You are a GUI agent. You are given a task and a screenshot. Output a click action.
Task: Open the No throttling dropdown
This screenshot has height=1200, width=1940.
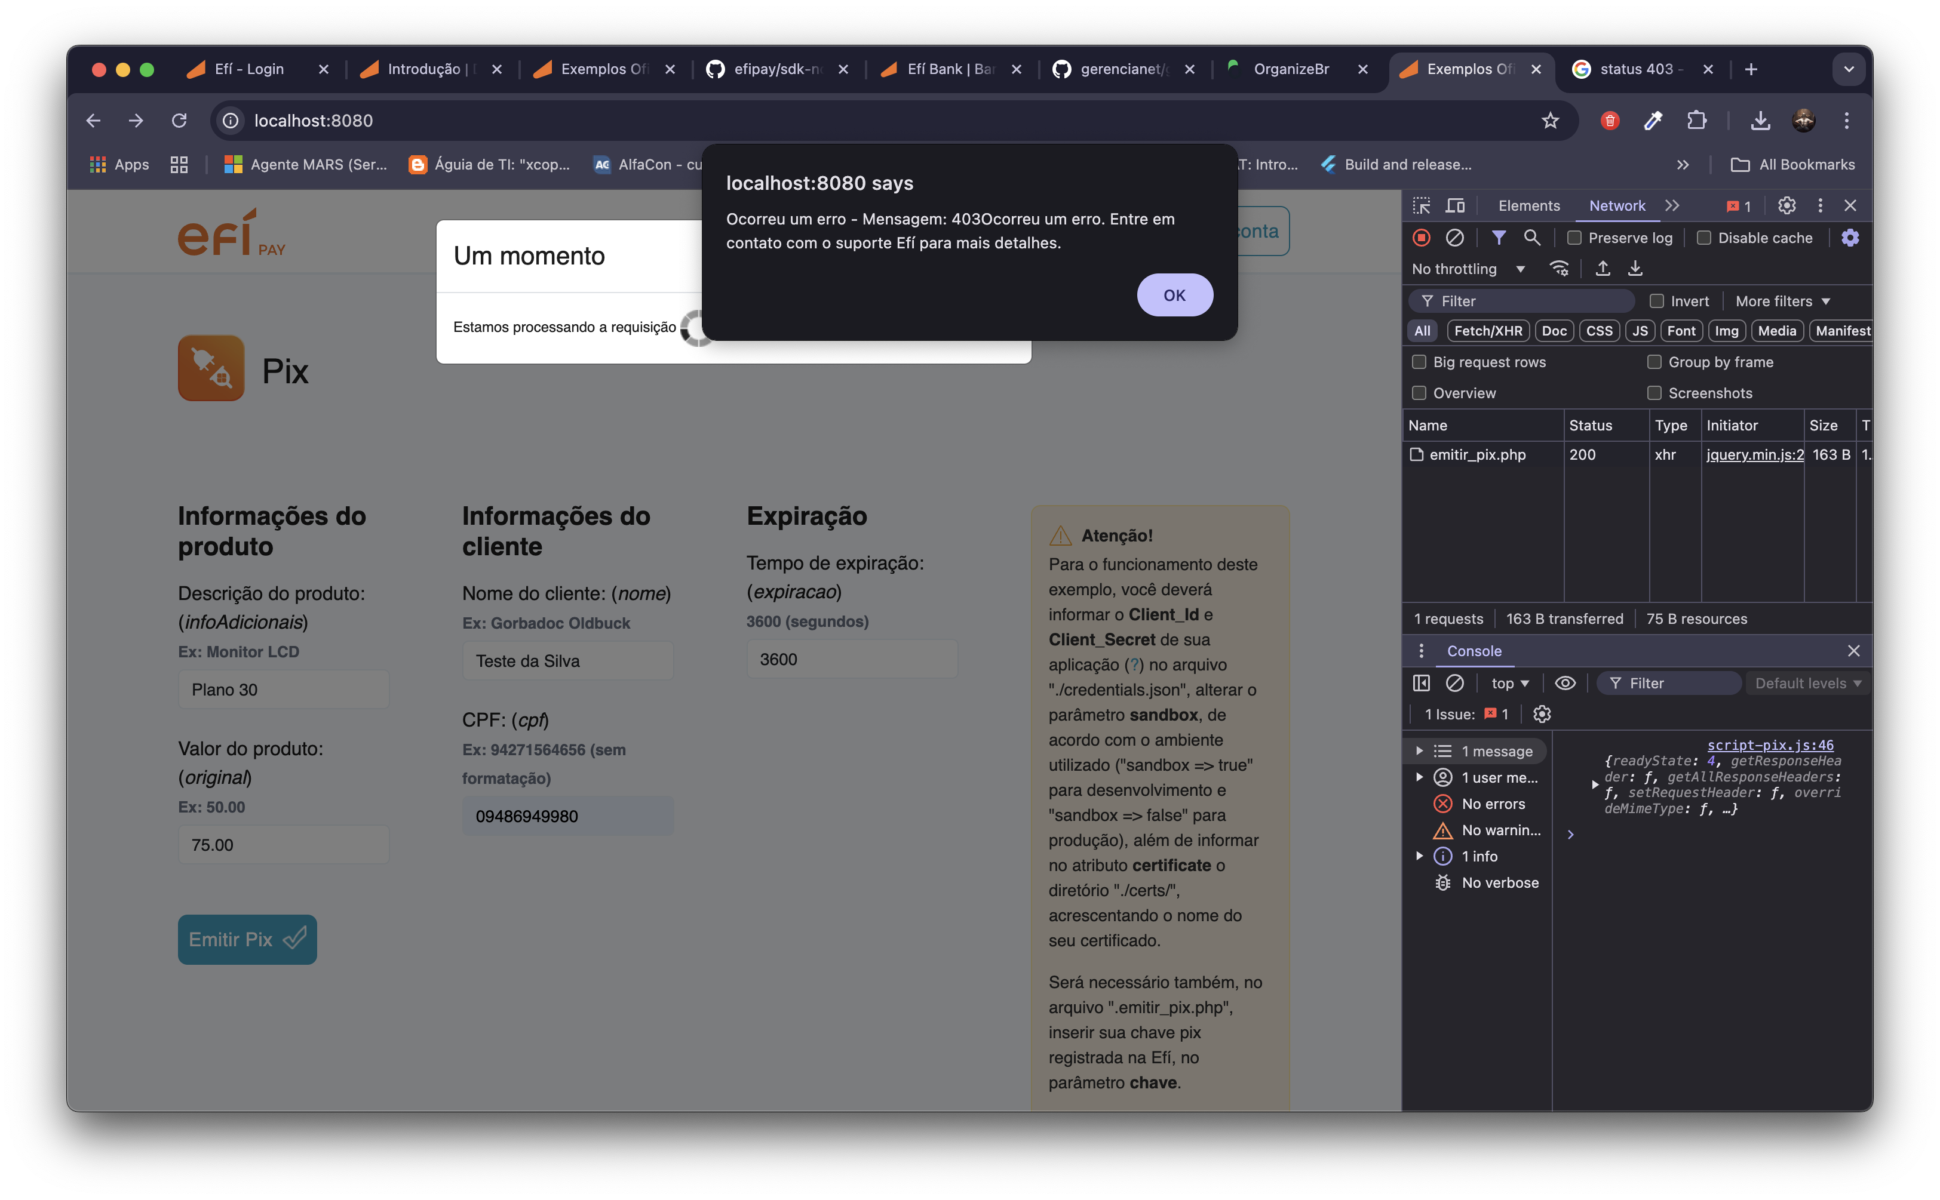(1469, 269)
